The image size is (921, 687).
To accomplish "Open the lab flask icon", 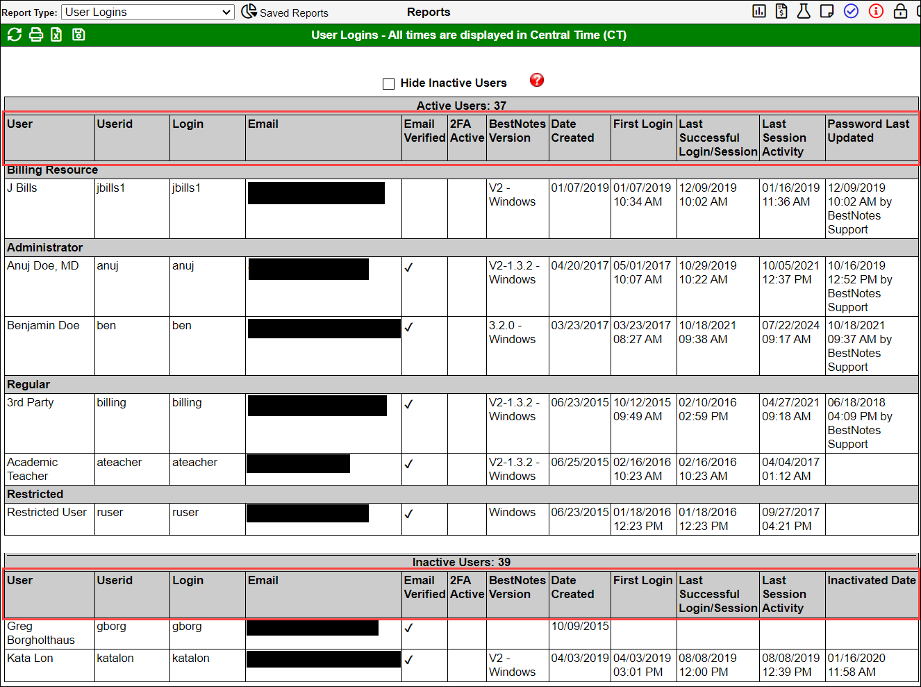I will [804, 11].
